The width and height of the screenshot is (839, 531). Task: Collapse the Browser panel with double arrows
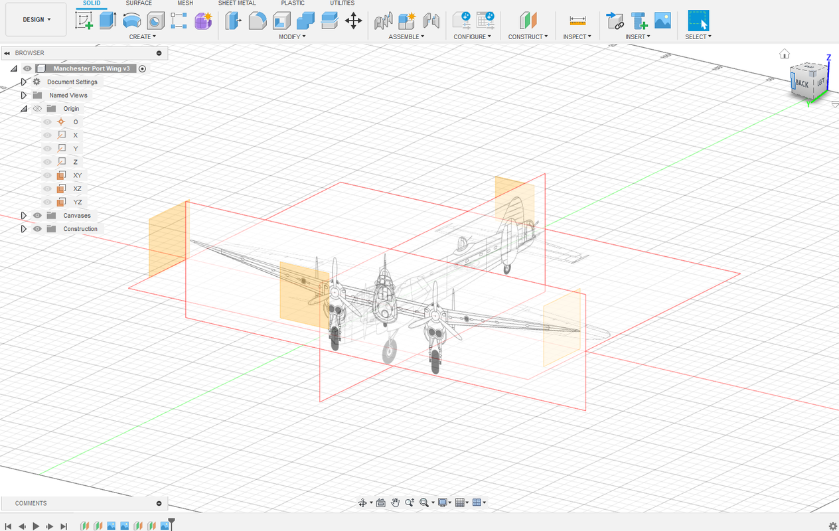coord(7,53)
